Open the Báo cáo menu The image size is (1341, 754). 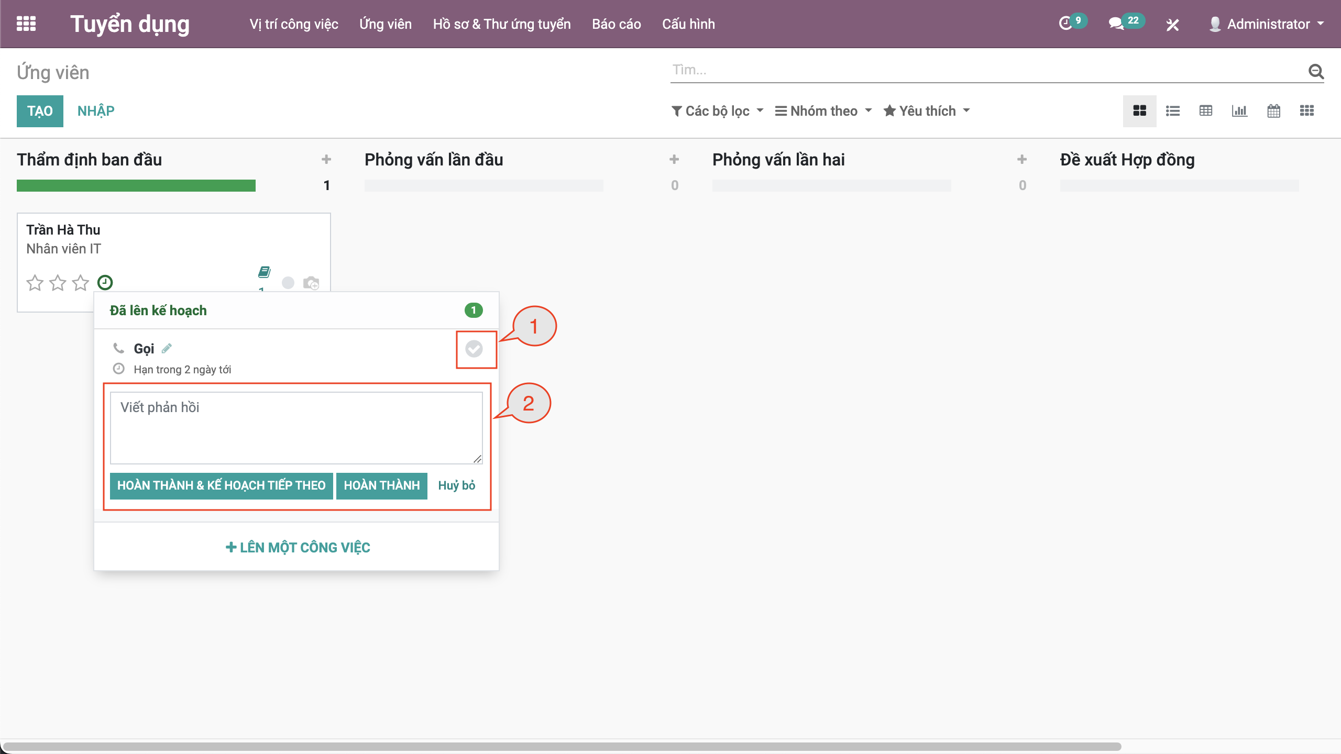[616, 24]
